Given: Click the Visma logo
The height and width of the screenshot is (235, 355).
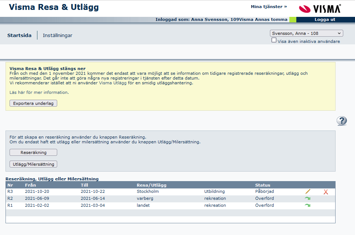Looking at the screenshot, I should (320, 8).
